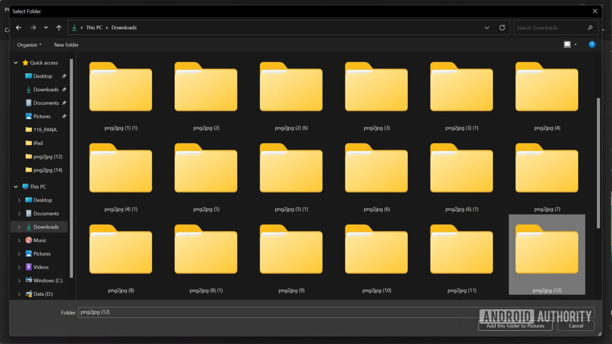Click inside the Folder name input field
The width and height of the screenshot is (612, 344).
[191, 312]
